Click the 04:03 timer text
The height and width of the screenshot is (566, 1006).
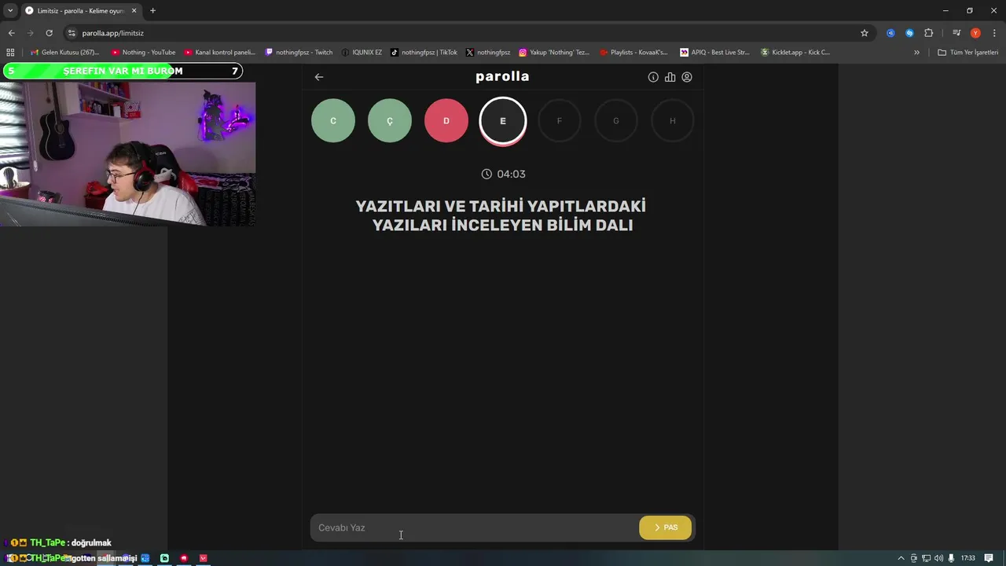pos(512,174)
